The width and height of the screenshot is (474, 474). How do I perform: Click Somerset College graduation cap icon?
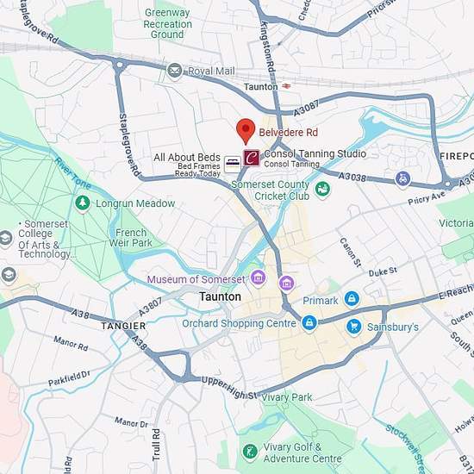[x=5, y=239]
